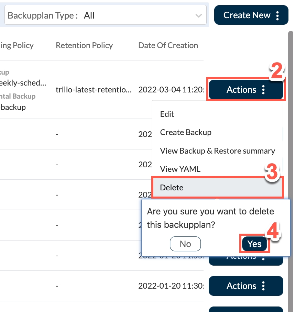Viewport: 295px width, 312px height.
Task: Open View Backup & Restore summary
Action: click(x=217, y=151)
